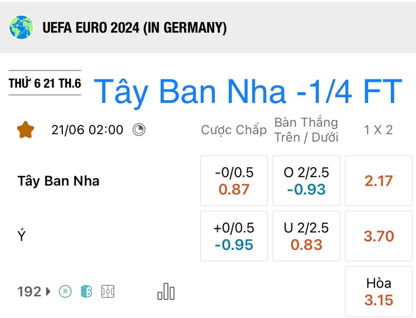
Task: Pick the Hòa draw odds 3.15
Action: point(379,292)
